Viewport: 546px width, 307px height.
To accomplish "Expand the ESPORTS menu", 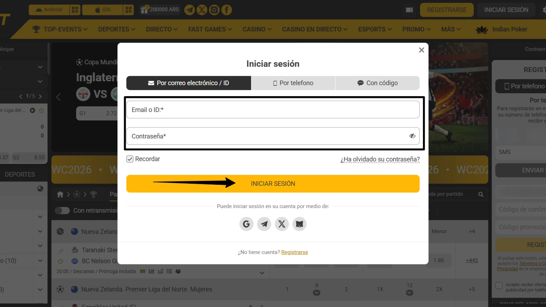I will 375,29.
